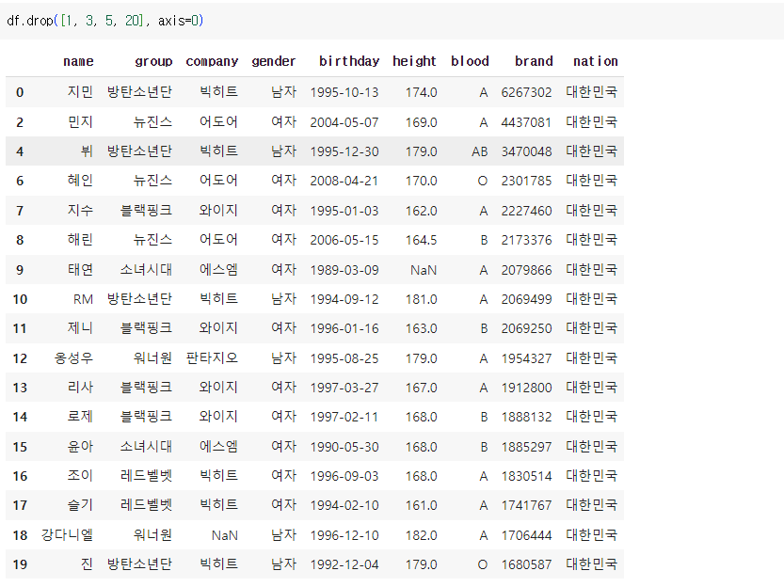This screenshot has width=784, height=587.
Task: Click the name cell '윤아'
Action: pyautogui.click(x=80, y=447)
